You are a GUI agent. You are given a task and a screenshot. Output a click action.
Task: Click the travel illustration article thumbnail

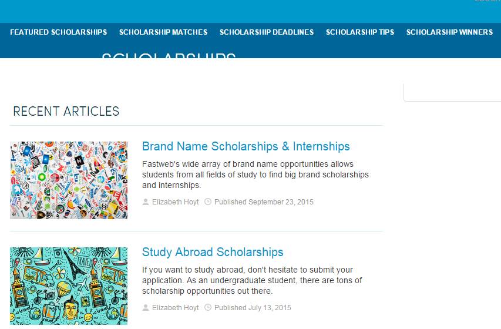point(69,286)
